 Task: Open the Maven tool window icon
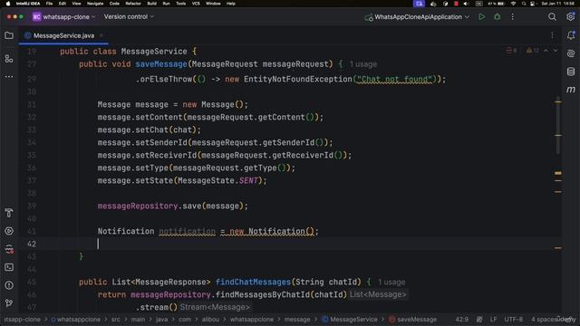coord(571,90)
